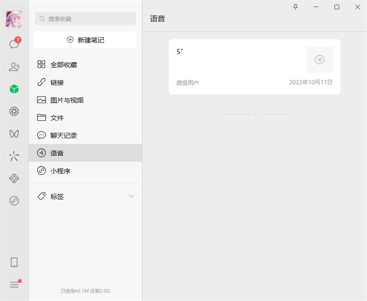Pin the window on top
The width and height of the screenshot is (367, 301).
(296, 7)
